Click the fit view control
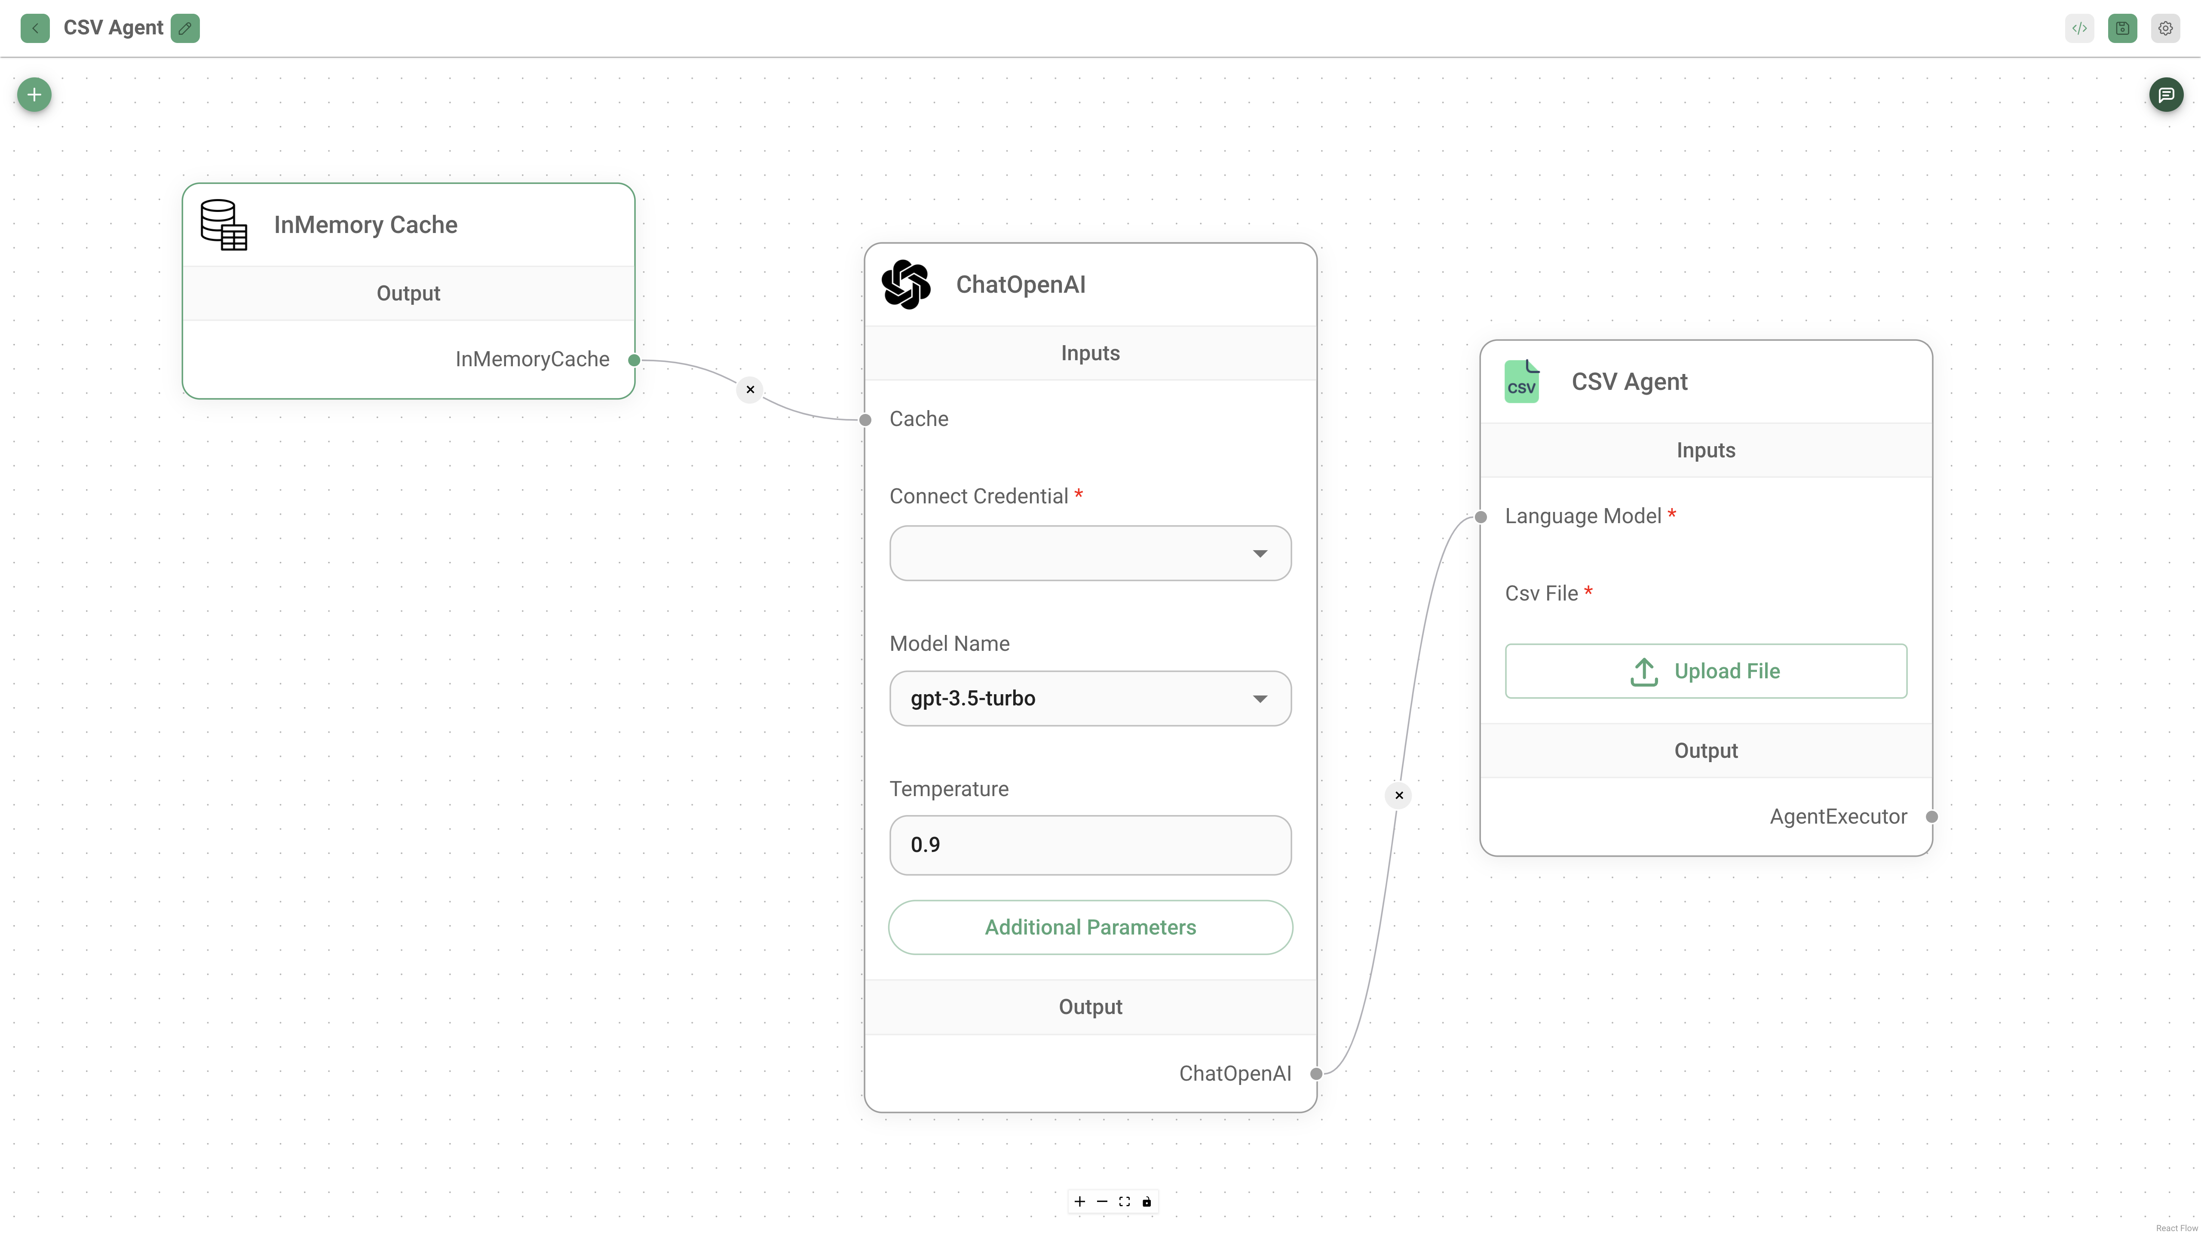2201x1238 pixels. coord(1125,1201)
